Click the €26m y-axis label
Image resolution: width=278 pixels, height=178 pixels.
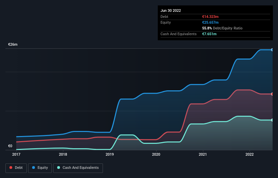point(13,44)
